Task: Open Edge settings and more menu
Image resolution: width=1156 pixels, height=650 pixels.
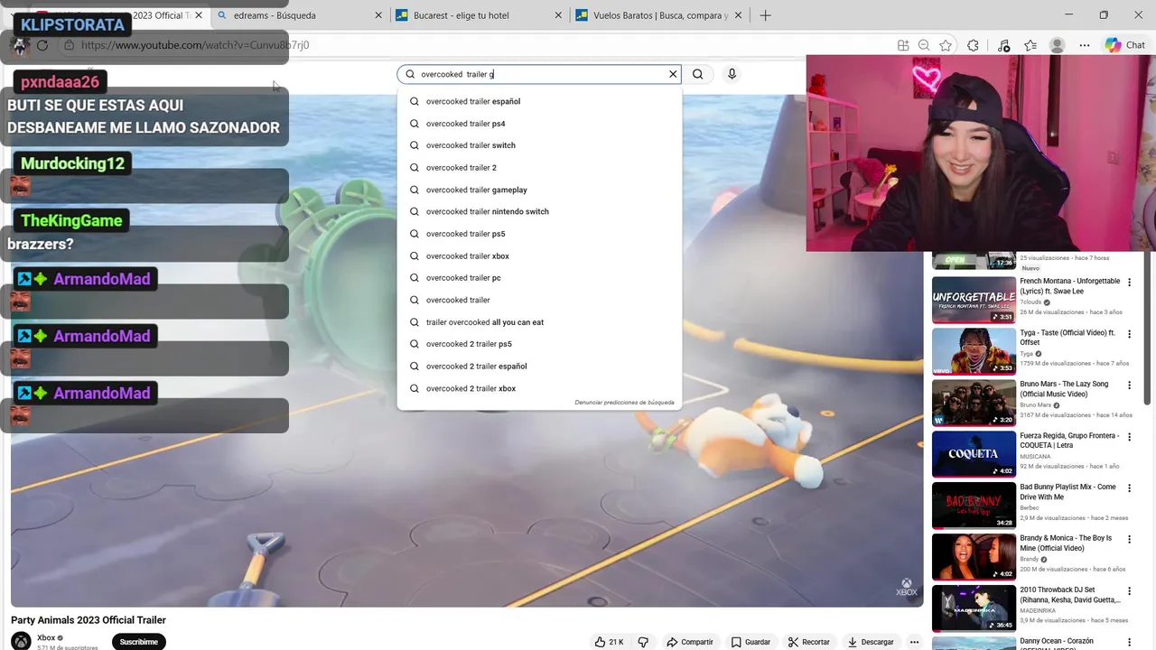Action: (x=1085, y=45)
